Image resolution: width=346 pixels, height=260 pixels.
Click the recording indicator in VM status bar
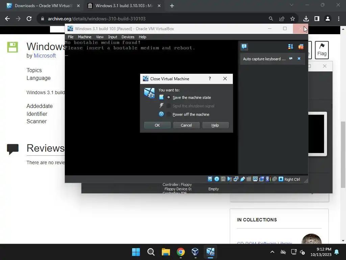tap(262, 179)
